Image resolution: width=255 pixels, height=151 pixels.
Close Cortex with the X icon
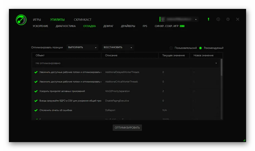pos(238,19)
